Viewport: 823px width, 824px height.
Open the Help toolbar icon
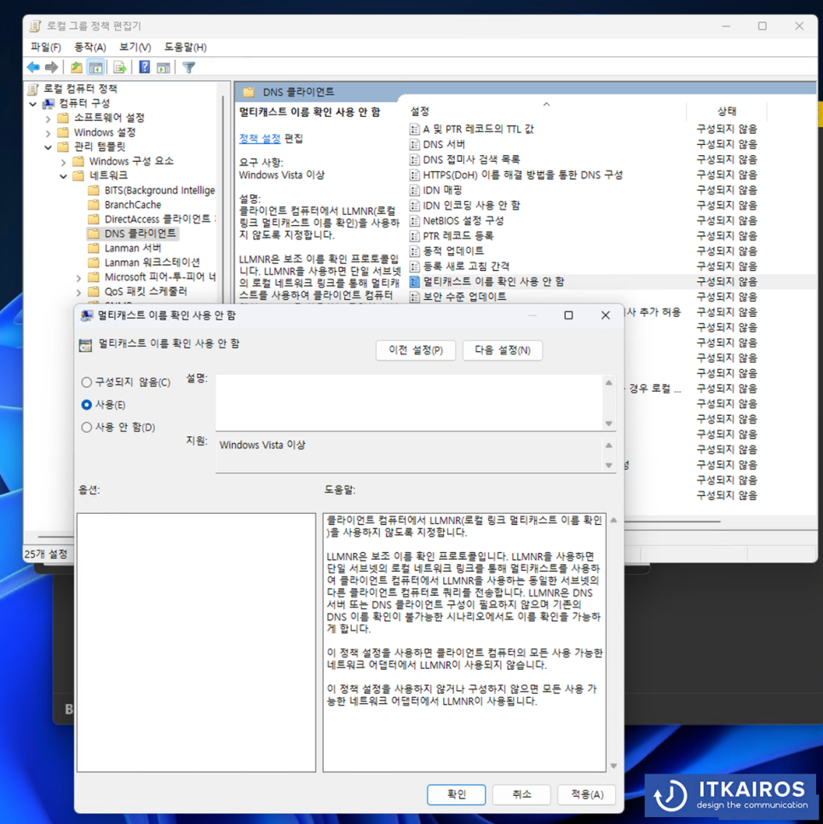coord(145,67)
